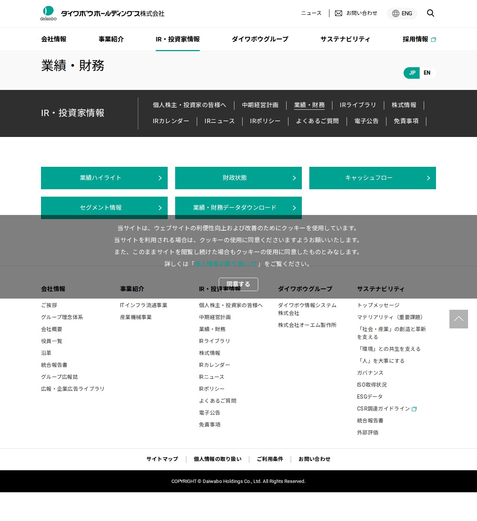Open ISO取得状況 footer link
477x521 pixels.
pyautogui.click(x=372, y=385)
